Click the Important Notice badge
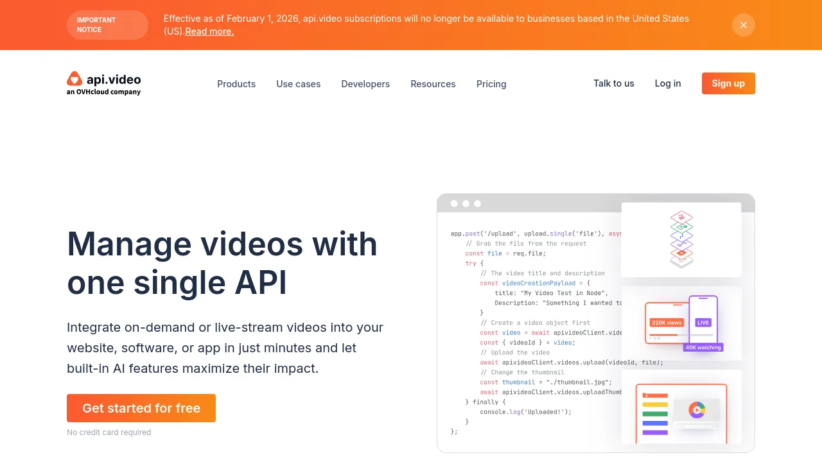 pos(107,25)
